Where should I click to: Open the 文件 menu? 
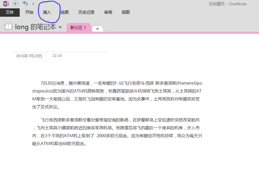10,12
